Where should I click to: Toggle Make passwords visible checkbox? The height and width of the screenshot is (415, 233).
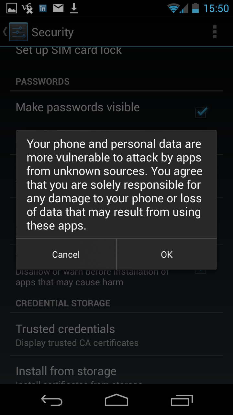click(x=201, y=112)
